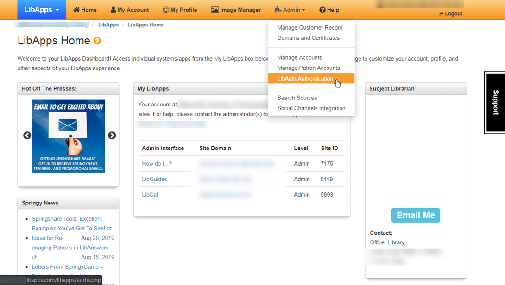Viewport: 505px width, 285px height.
Task: Open the Image Manager
Action: 215,9
